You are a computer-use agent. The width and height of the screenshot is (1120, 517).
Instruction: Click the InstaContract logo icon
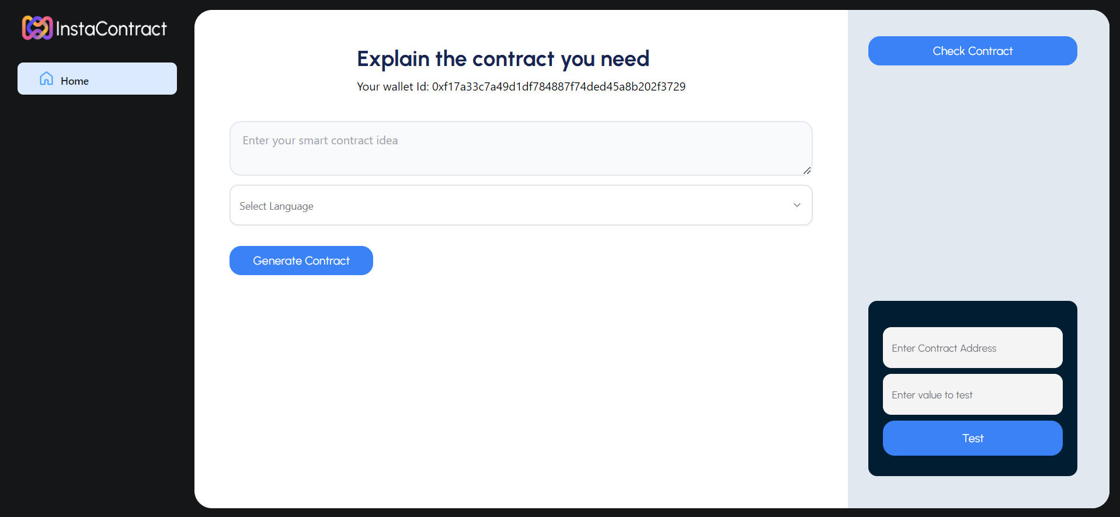37,28
